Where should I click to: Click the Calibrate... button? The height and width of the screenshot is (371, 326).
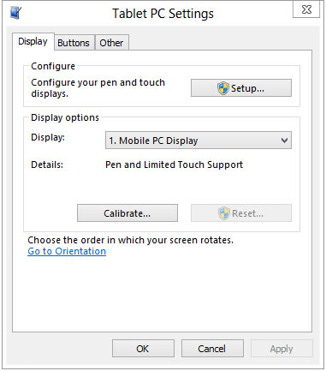pyautogui.click(x=127, y=213)
